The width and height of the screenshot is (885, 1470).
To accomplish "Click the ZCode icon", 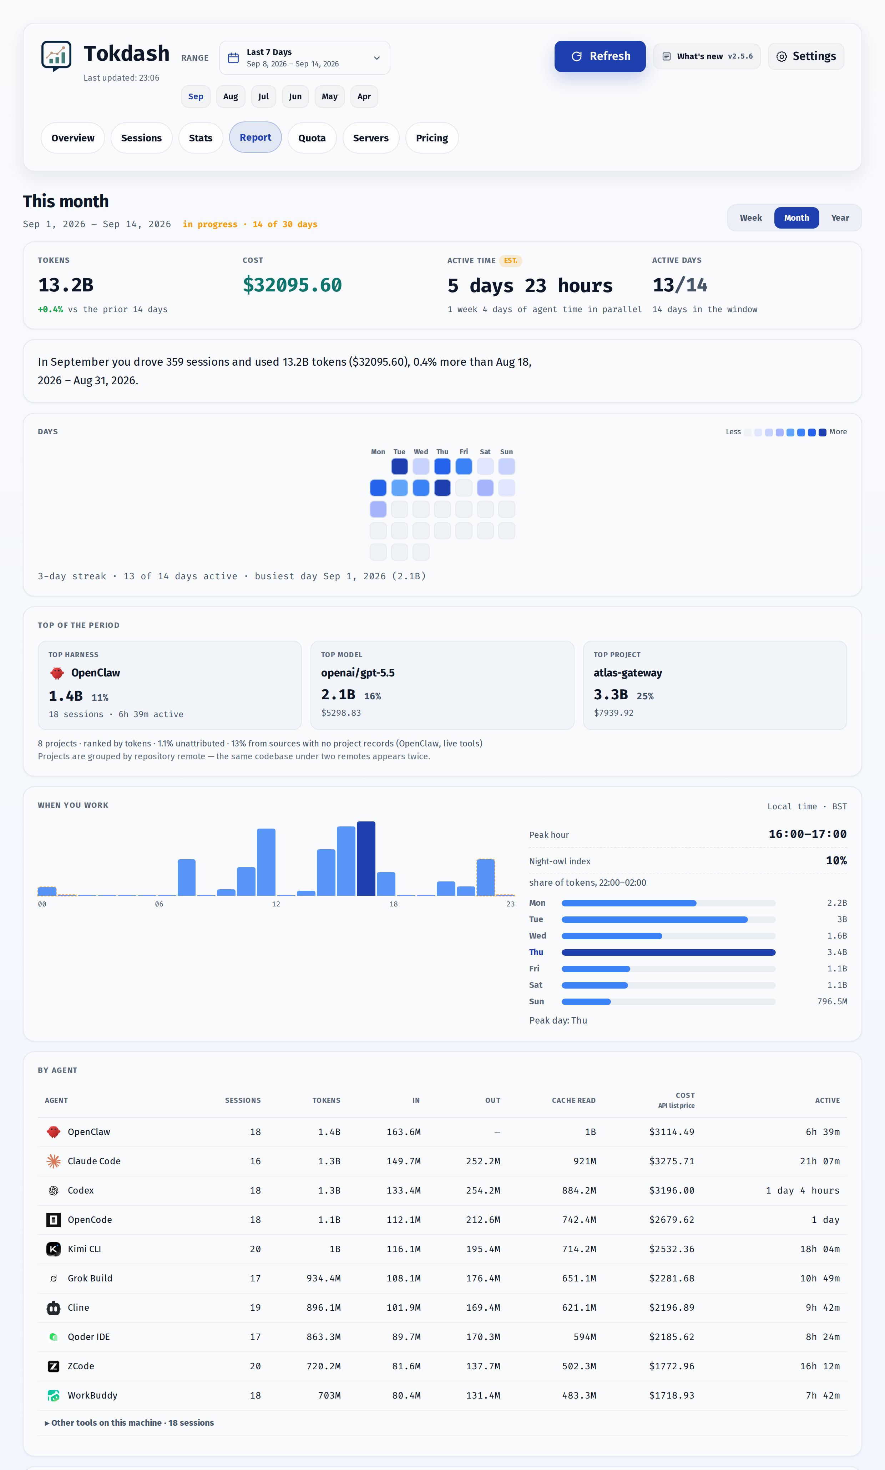I will [54, 1366].
